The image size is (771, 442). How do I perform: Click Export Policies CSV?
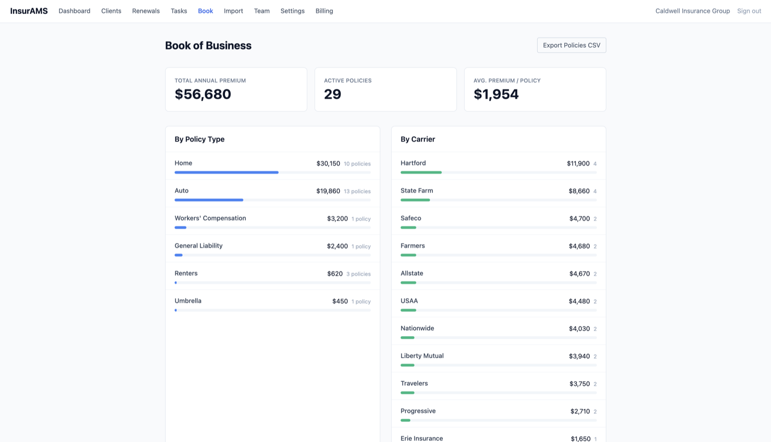pos(571,45)
